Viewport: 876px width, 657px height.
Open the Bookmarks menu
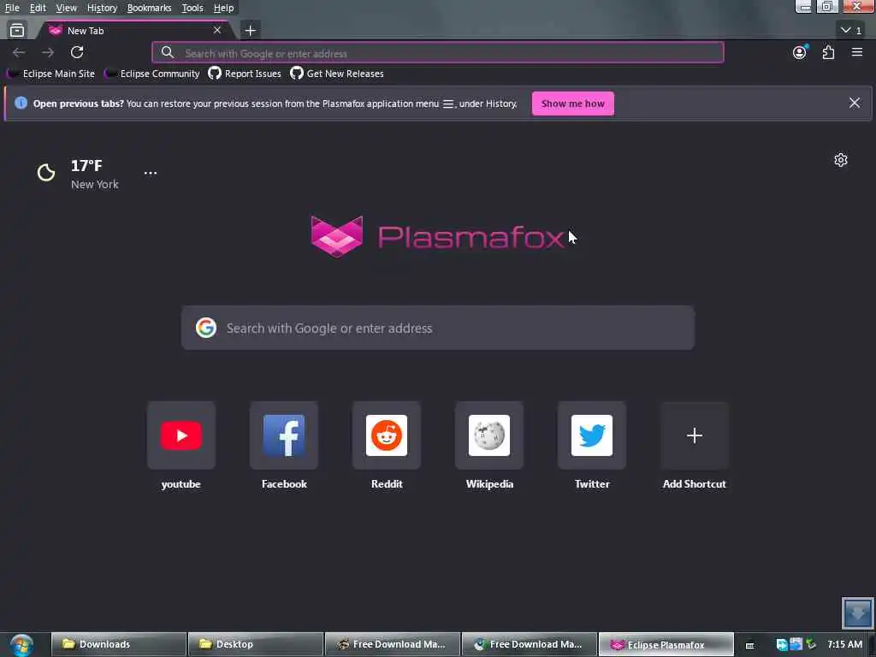pos(149,8)
